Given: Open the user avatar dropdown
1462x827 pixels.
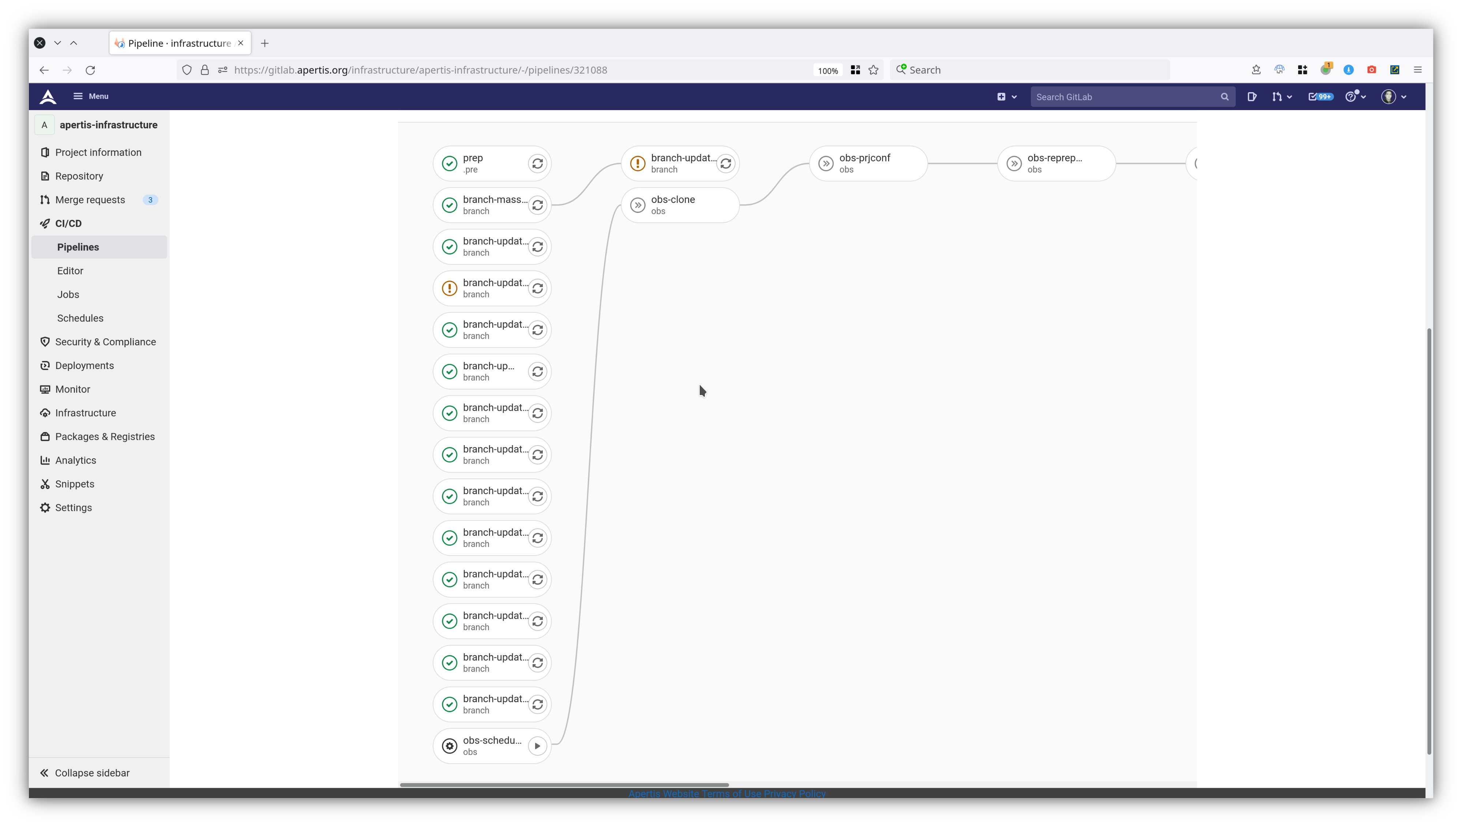Looking at the screenshot, I should click(x=1394, y=97).
